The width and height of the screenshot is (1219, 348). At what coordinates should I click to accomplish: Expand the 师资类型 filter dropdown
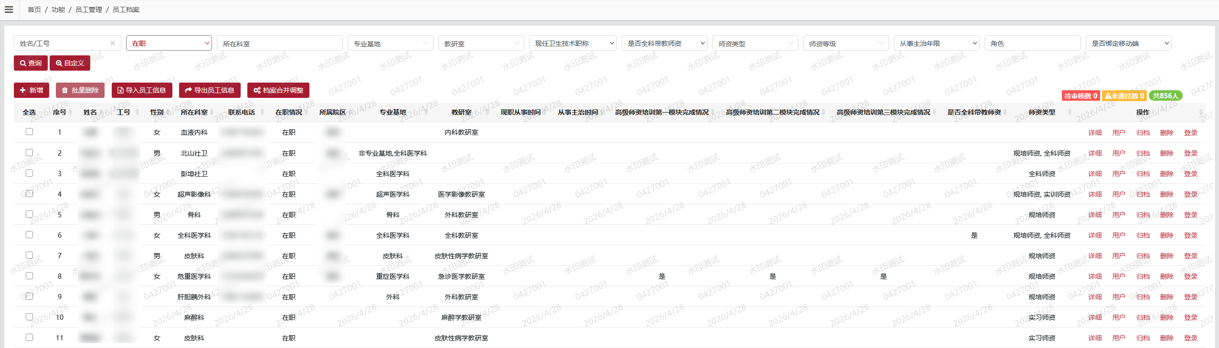[755, 43]
